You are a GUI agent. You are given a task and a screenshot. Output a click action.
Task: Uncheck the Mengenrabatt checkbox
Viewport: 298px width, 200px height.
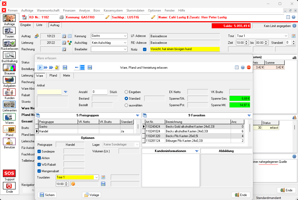coord(39,171)
